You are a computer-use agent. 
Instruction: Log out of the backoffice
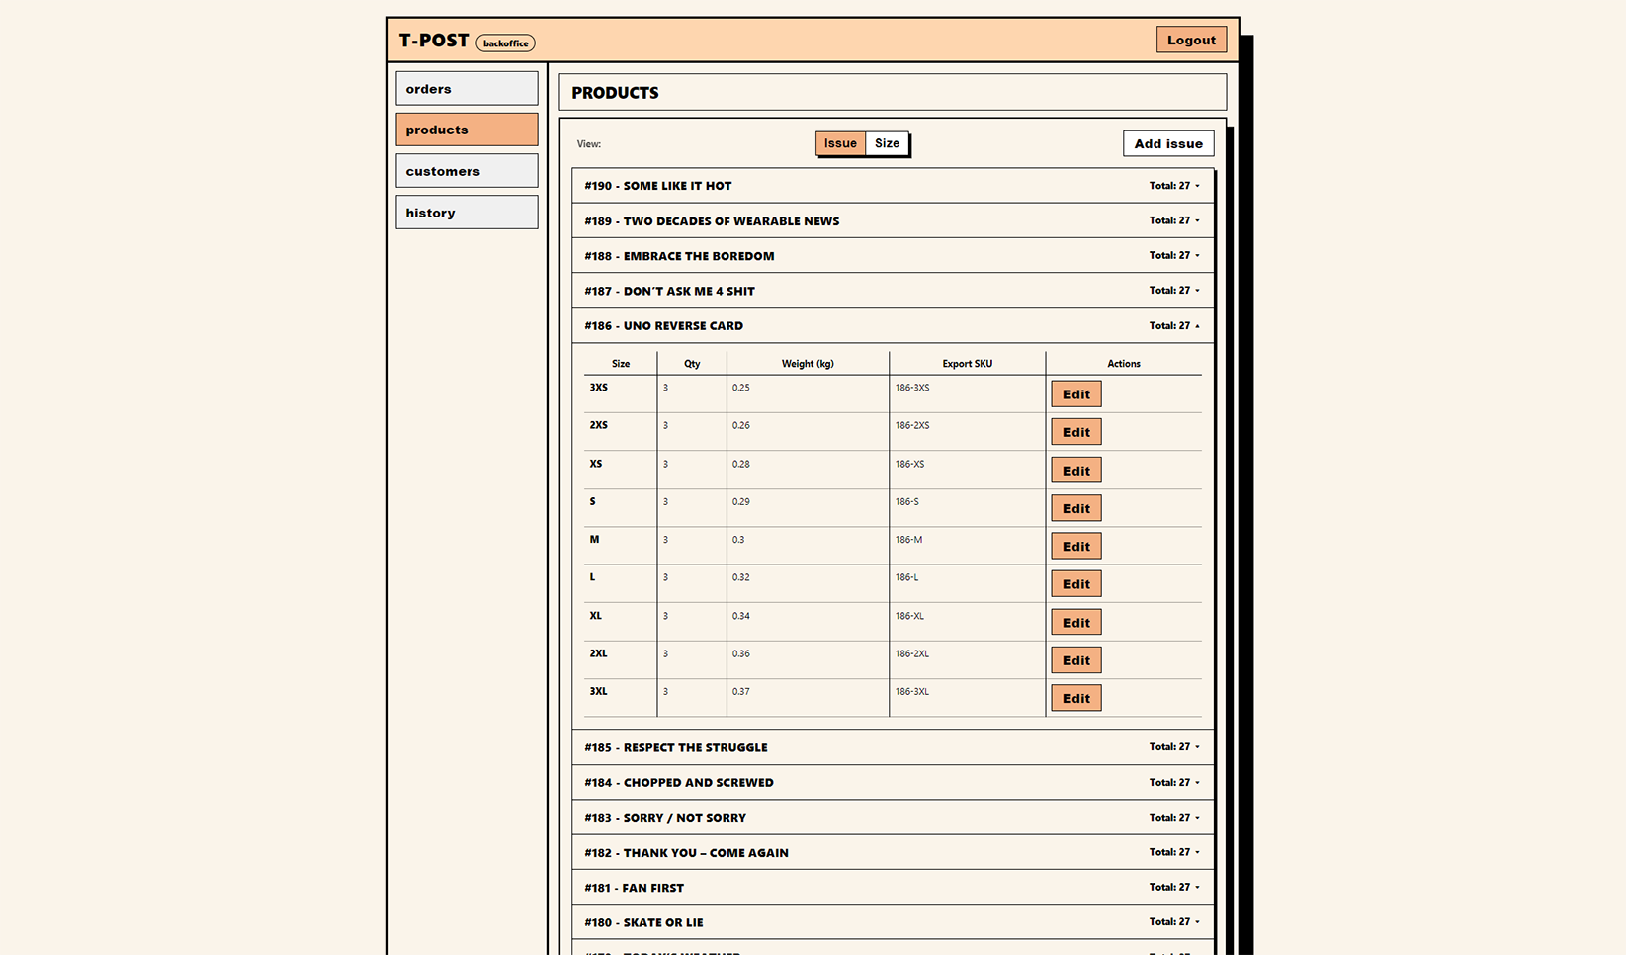tap(1190, 40)
